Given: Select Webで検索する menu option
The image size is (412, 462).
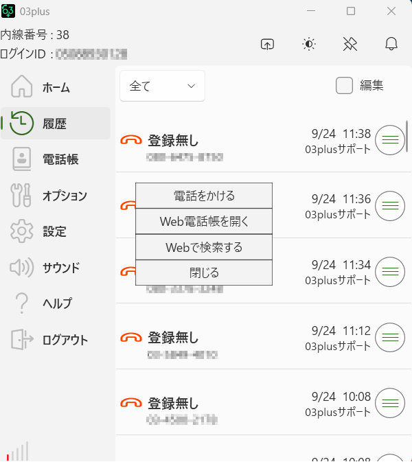Looking at the screenshot, I should pos(204,247).
